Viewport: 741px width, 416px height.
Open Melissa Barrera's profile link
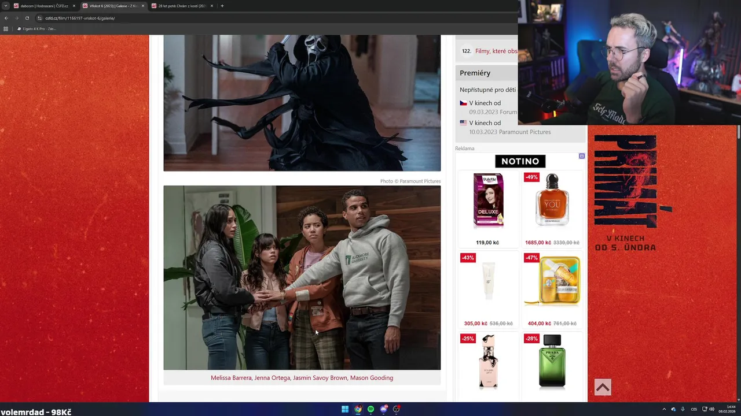[231, 378]
